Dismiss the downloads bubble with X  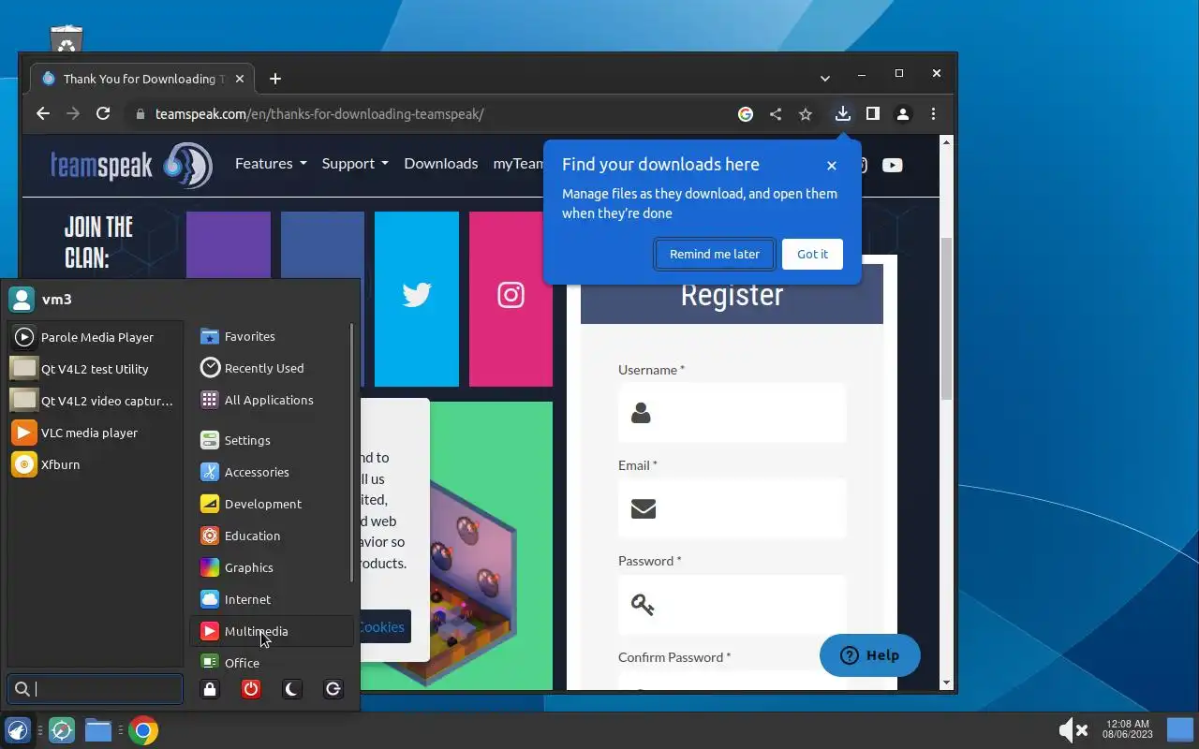pos(832,165)
